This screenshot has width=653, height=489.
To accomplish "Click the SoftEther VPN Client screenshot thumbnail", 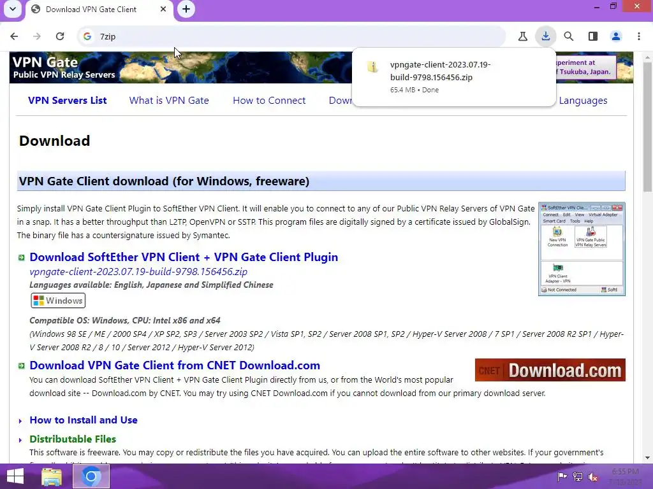I will [x=582, y=249].
